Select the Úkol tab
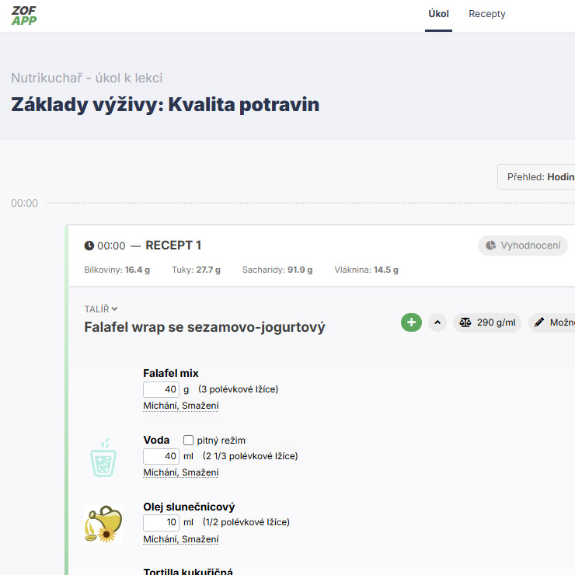This screenshot has height=575, width=575. pyautogui.click(x=438, y=14)
